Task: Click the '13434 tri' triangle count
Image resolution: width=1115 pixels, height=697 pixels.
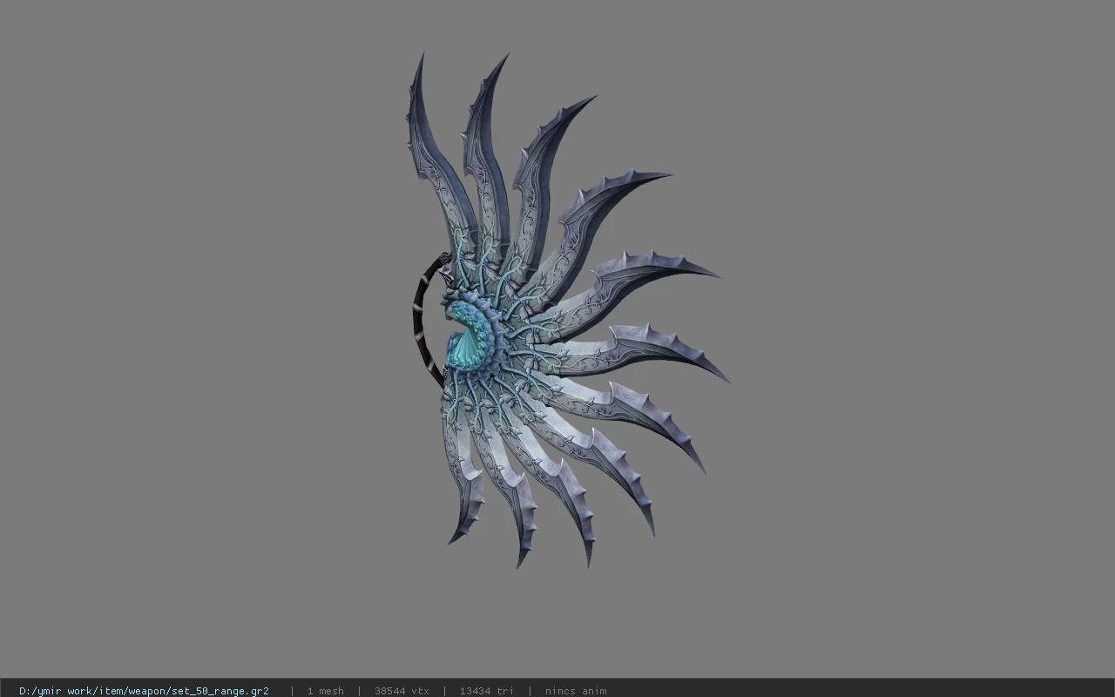Action: 486,691
